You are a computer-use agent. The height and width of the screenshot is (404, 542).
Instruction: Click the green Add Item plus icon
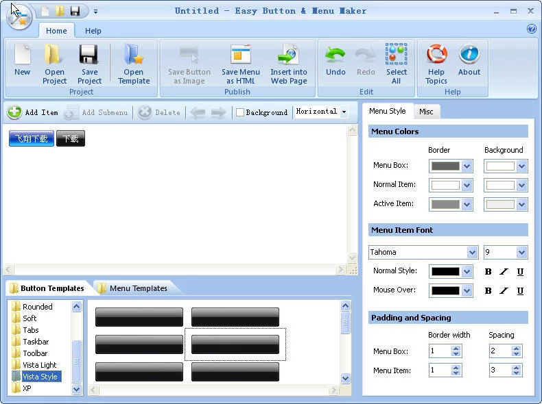click(14, 112)
